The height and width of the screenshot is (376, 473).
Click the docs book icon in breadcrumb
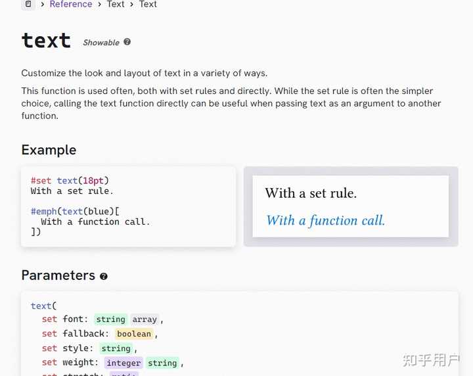click(x=28, y=4)
